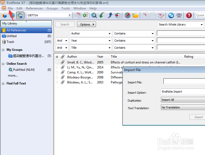The image size is (205, 155).
Task: Open Contains dropdown in Author row
Action: [x=134, y=33]
